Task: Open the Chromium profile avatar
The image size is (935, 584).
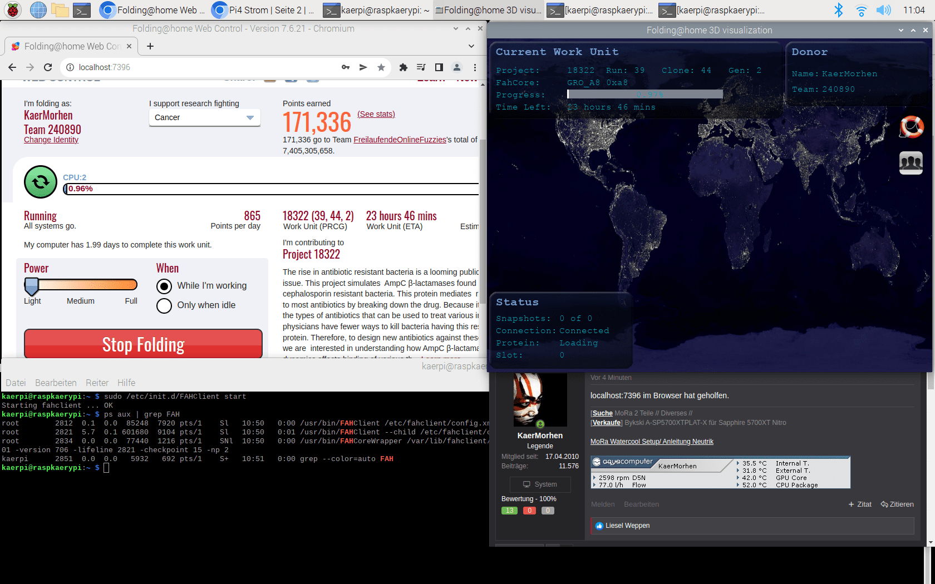Action: (457, 67)
